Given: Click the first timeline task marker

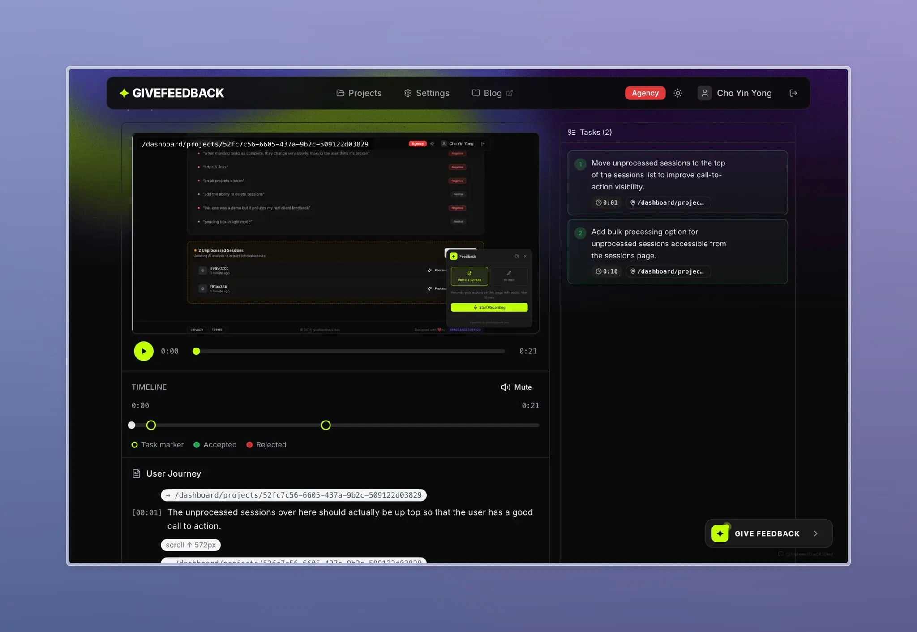Looking at the screenshot, I should 151,425.
